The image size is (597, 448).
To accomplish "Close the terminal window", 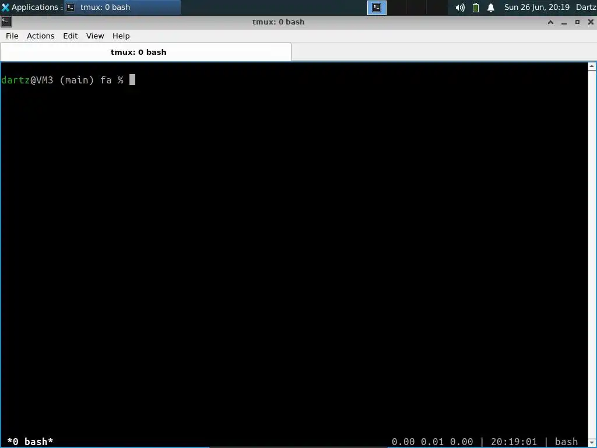I will coord(591,22).
